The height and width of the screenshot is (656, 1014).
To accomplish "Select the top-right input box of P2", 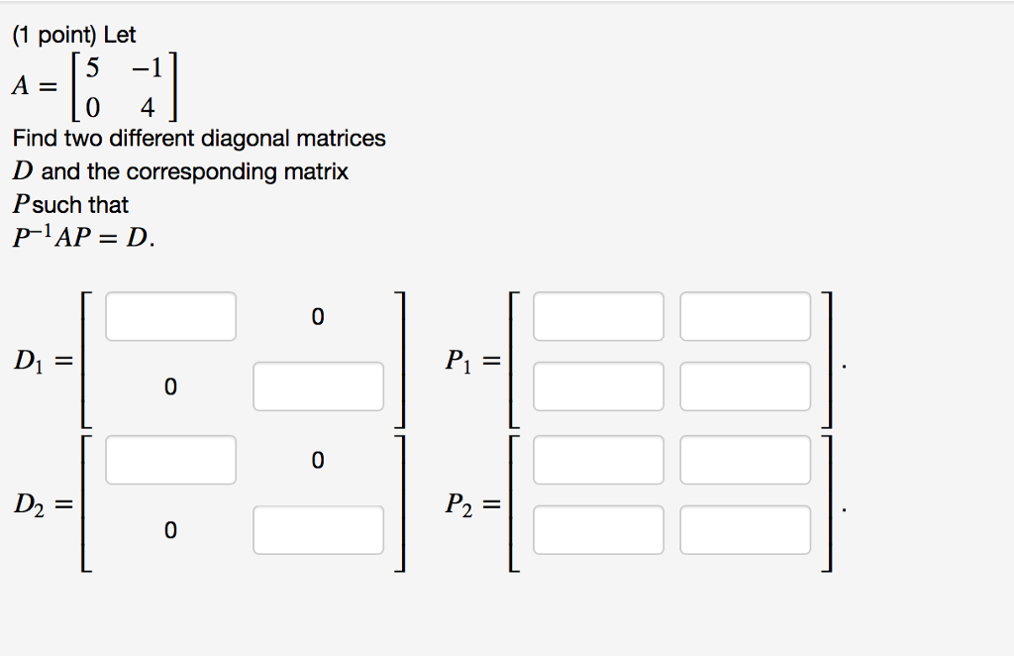I will 745,460.
